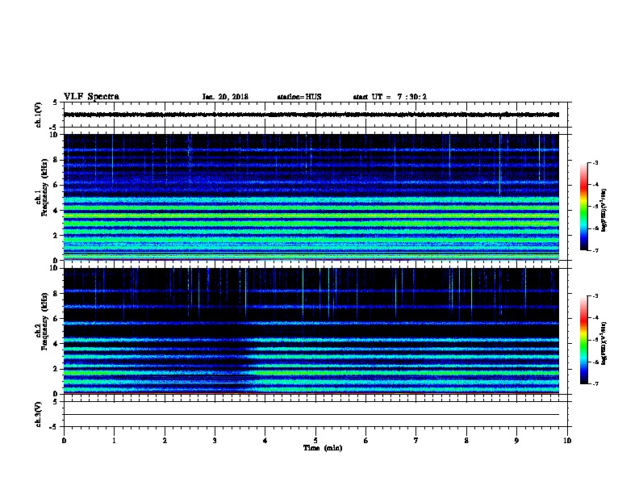Click ch.2 frequency axis tick '6'
The width and height of the screenshot is (639, 494).
[x=56, y=319]
